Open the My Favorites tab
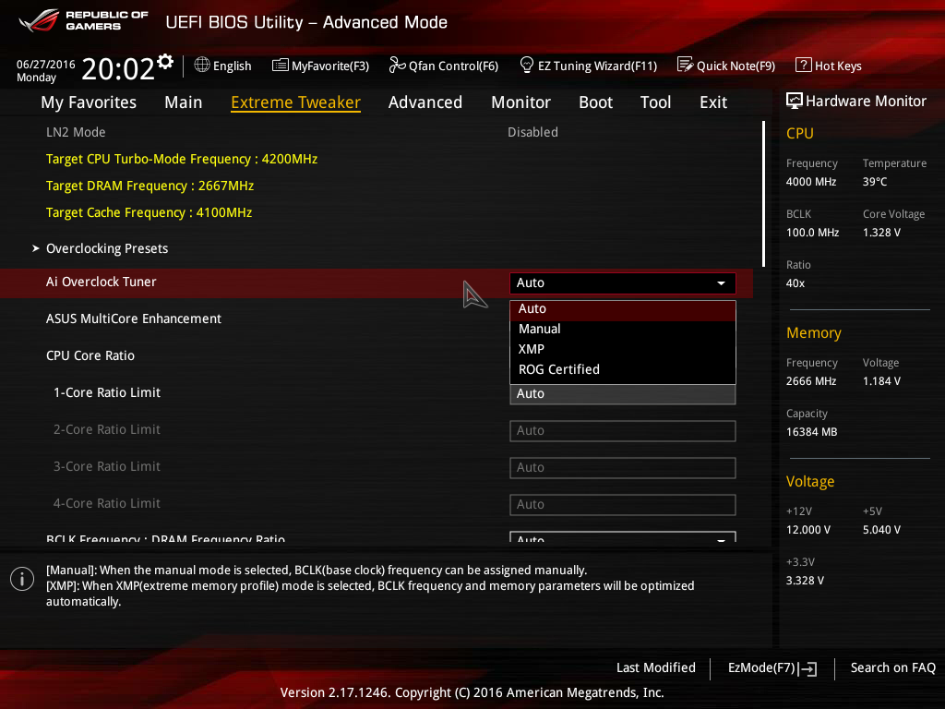This screenshot has height=709, width=945. (89, 102)
